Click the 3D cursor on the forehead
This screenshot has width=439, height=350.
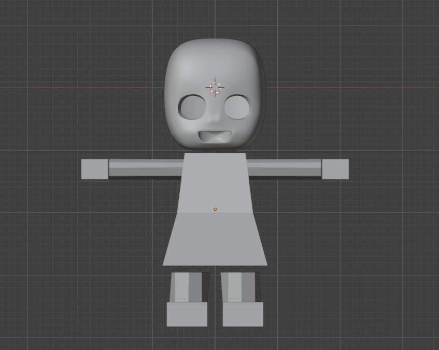click(215, 87)
